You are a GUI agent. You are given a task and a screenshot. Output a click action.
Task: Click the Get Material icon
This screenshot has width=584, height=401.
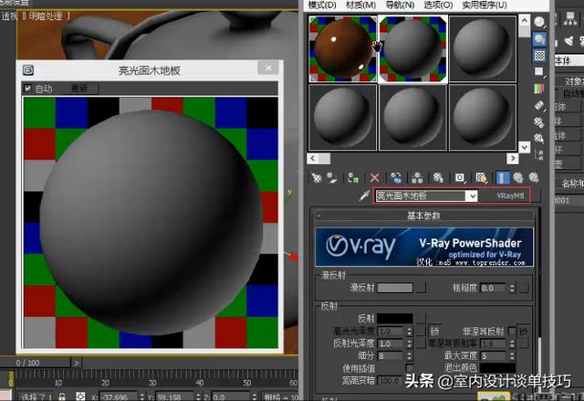pos(317,178)
